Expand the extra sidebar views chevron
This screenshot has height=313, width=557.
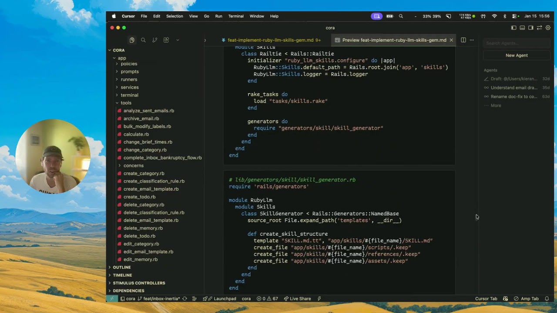[x=178, y=40]
